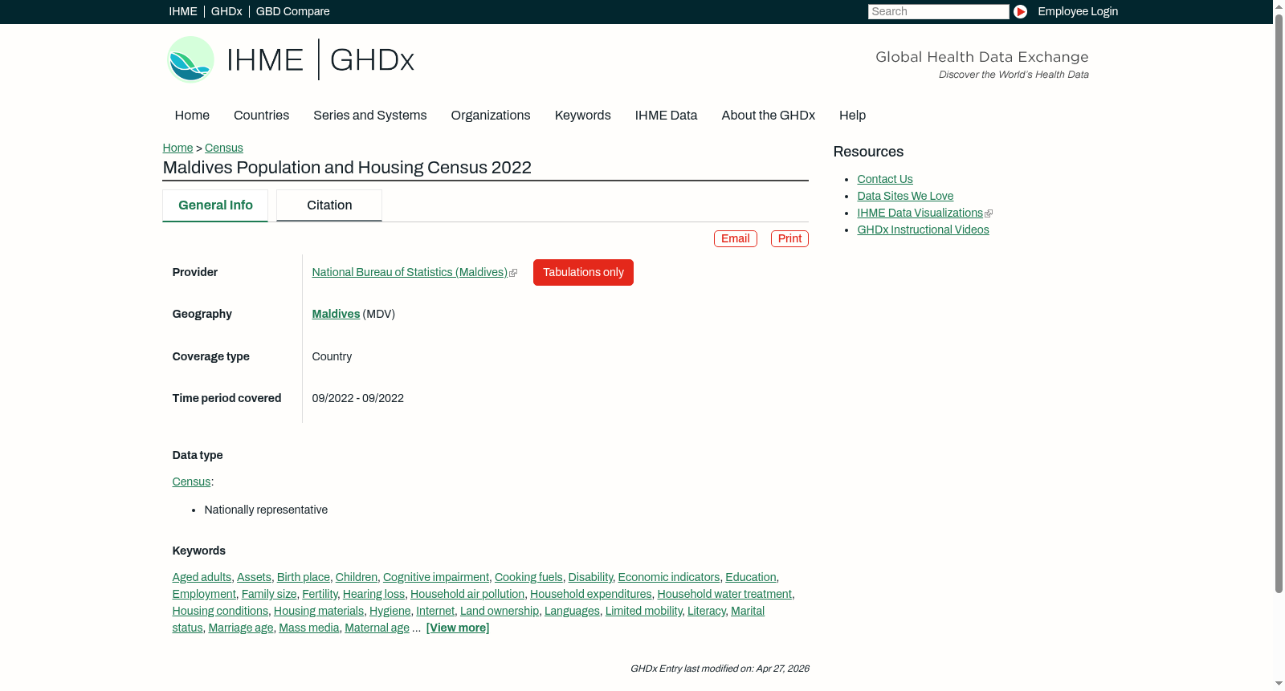Click the Census breadcrumb link
The width and height of the screenshot is (1285, 691).
pyautogui.click(x=224, y=148)
